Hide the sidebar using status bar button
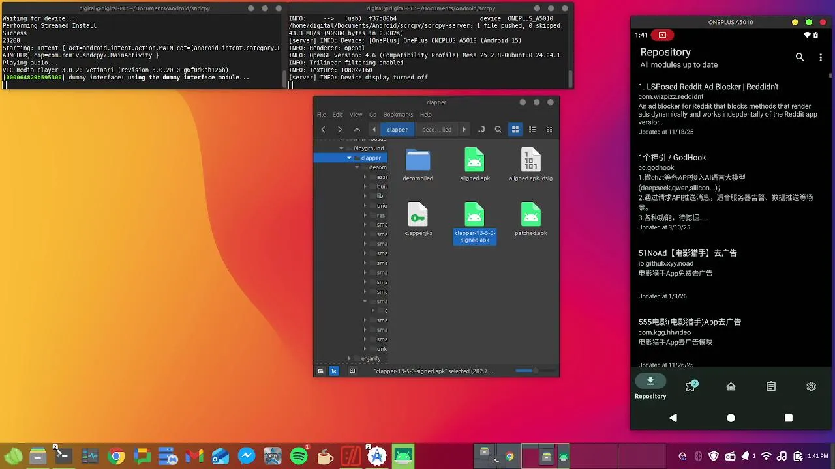Viewport: 835px width, 469px height. point(352,371)
